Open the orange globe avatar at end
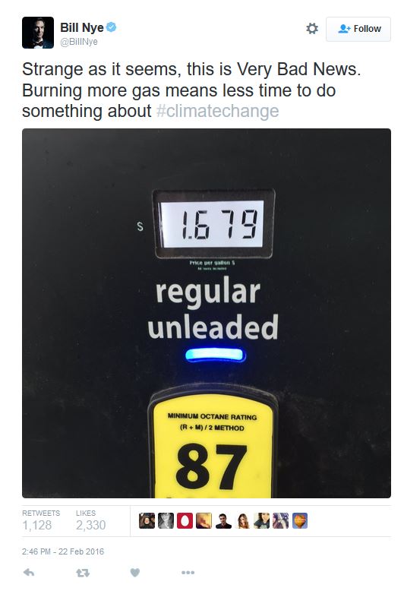Screen dimensions: 404x594 pyautogui.click(x=300, y=521)
